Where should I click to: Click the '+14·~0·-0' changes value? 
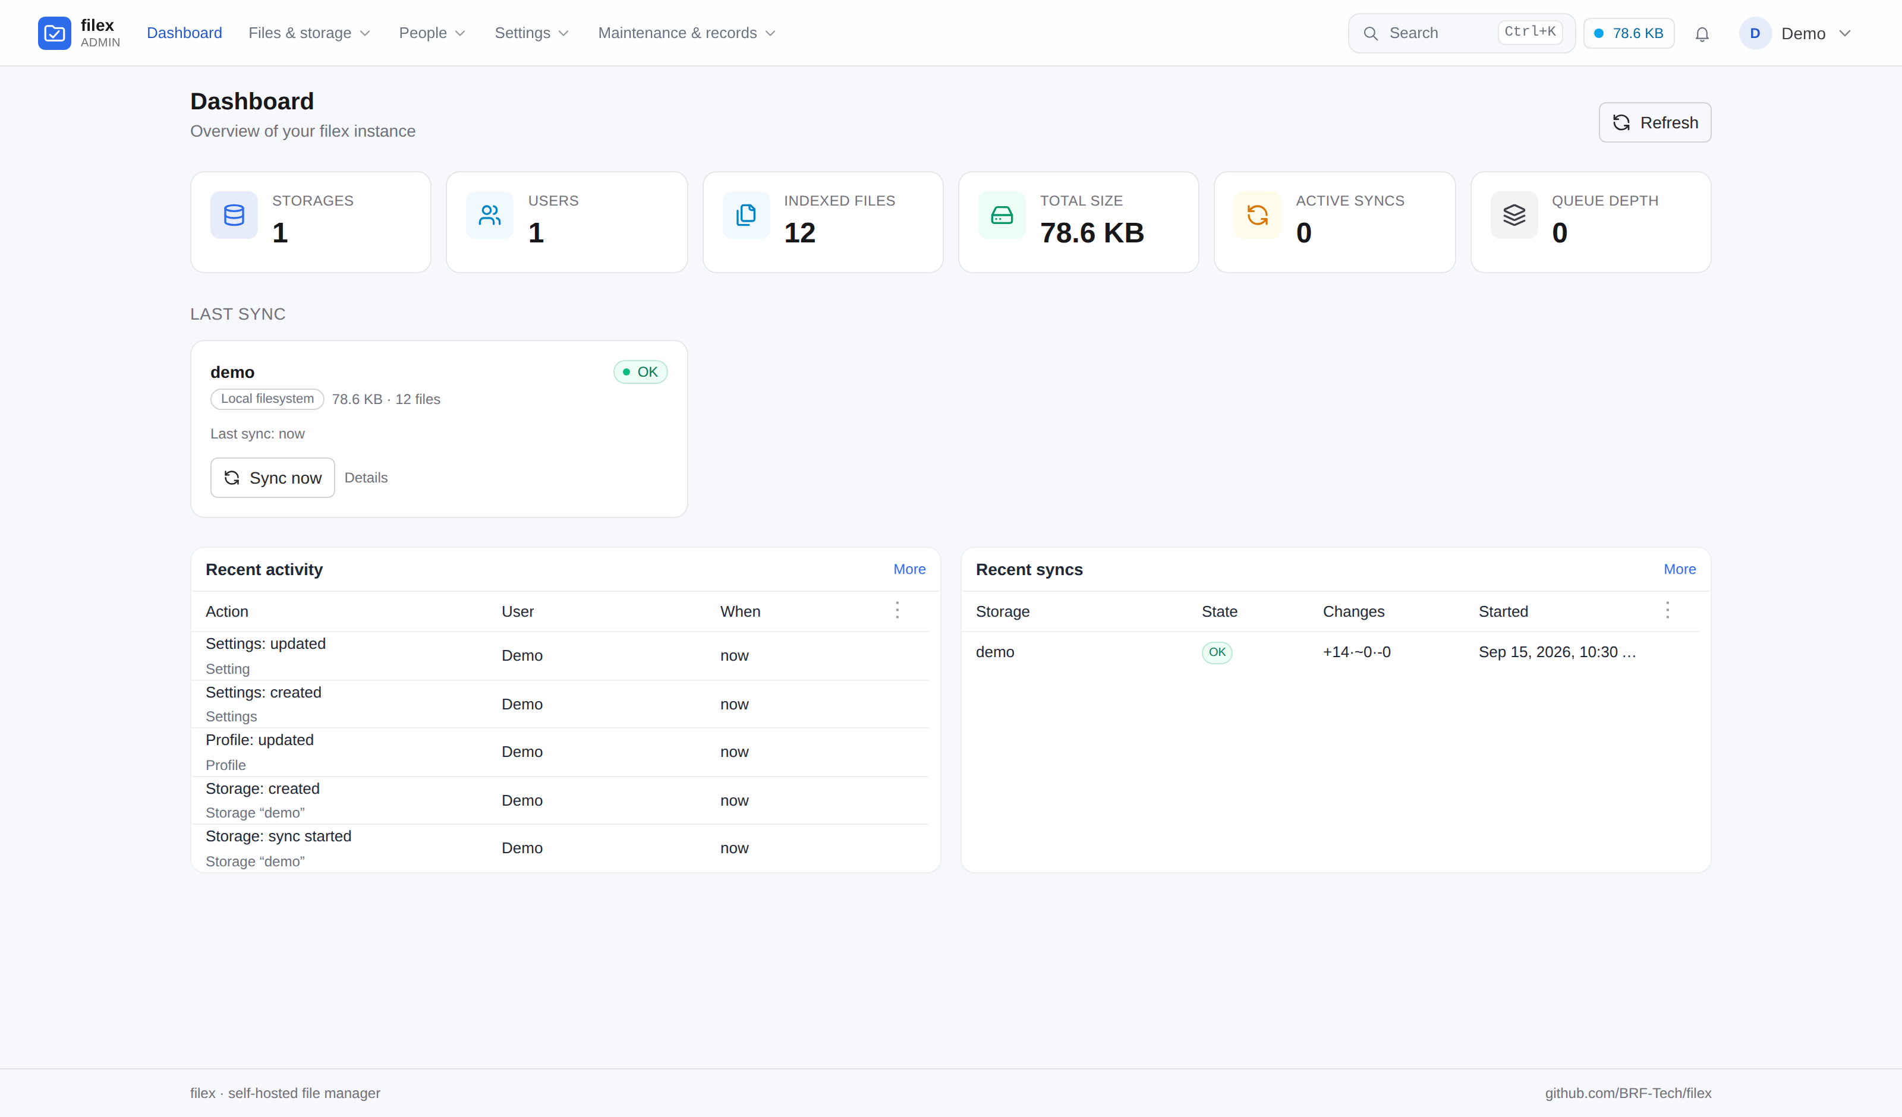pyautogui.click(x=1356, y=652)
